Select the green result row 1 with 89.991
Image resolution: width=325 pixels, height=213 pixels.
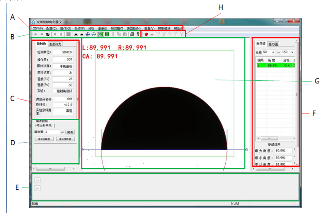[276, 65]
